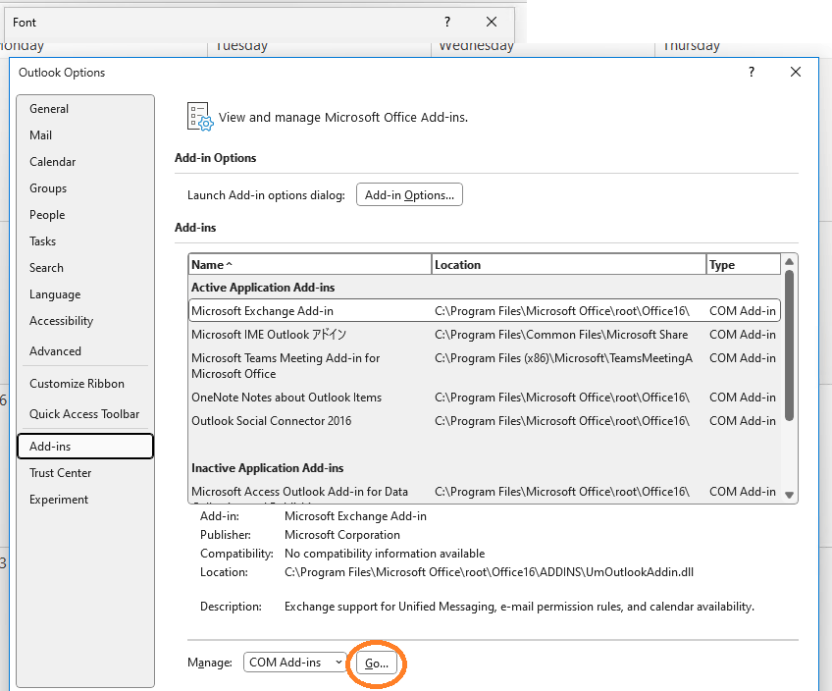Click the Outlook Options help question mark

751,72
